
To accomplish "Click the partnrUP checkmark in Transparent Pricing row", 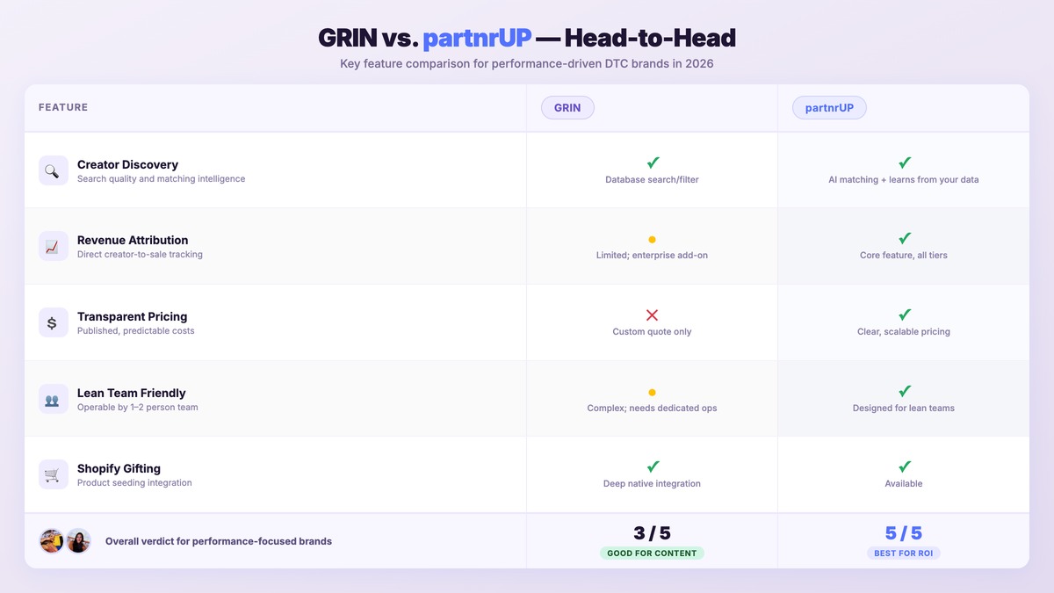I will click(x=904, y=315).
